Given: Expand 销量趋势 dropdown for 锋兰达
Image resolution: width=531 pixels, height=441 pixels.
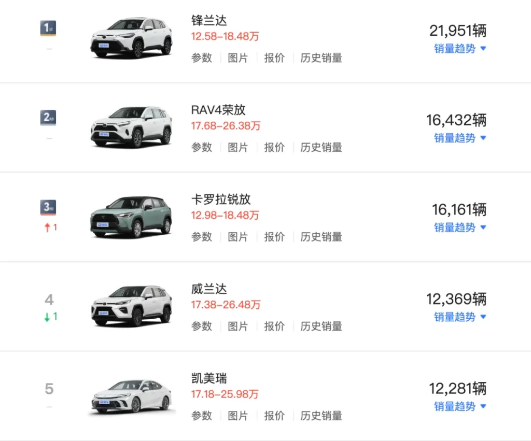Looking at the screenshot, I should 459,49.
